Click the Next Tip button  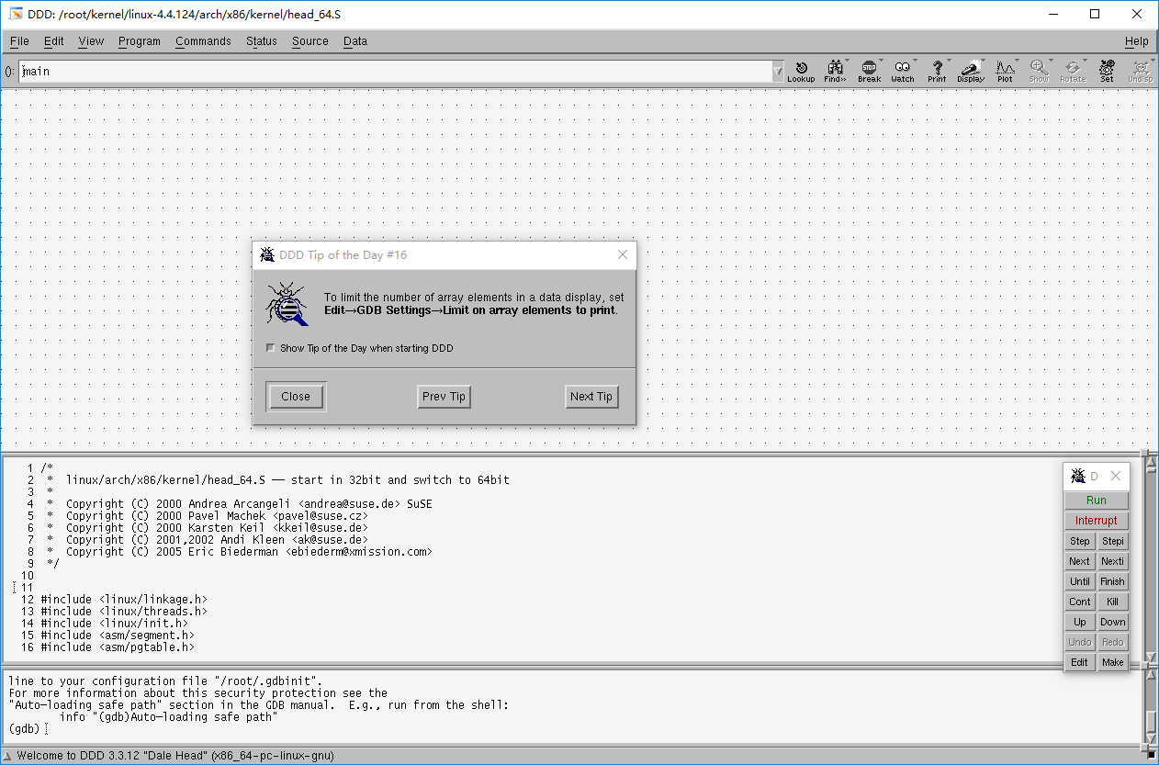pos(591,397)
